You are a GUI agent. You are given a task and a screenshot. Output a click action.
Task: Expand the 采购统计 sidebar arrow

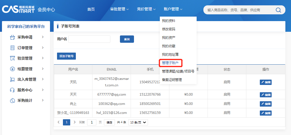click(43, 100)
